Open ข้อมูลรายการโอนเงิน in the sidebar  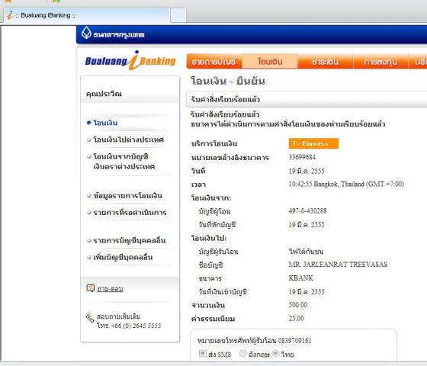(128, 195)
